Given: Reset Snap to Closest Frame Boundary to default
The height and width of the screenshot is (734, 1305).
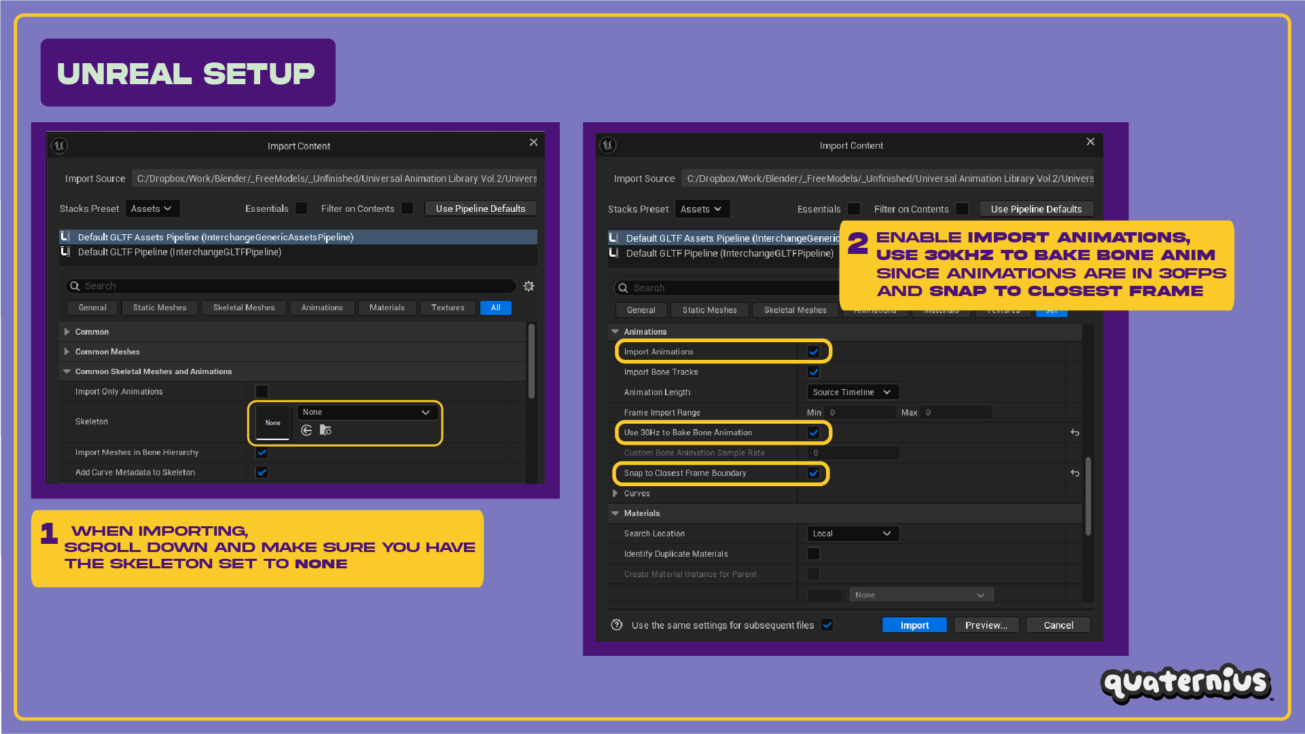Looking at the screenshot, I should coord(1075,473).
